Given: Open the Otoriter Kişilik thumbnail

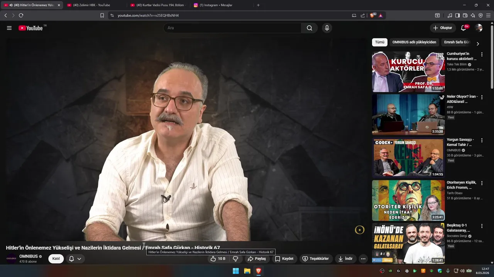Looking at the screenshot, I should 408,200.
